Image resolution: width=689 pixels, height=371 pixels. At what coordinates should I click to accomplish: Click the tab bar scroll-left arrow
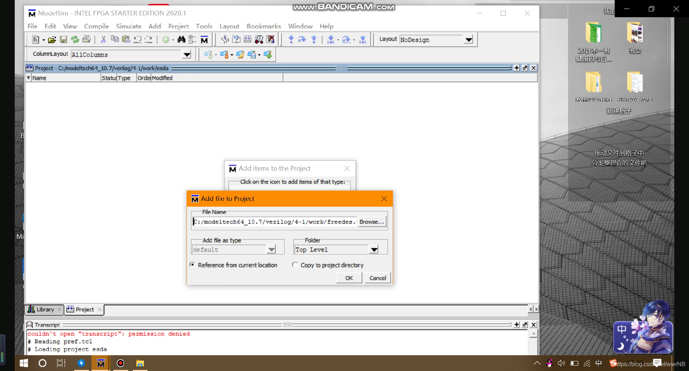530,309
